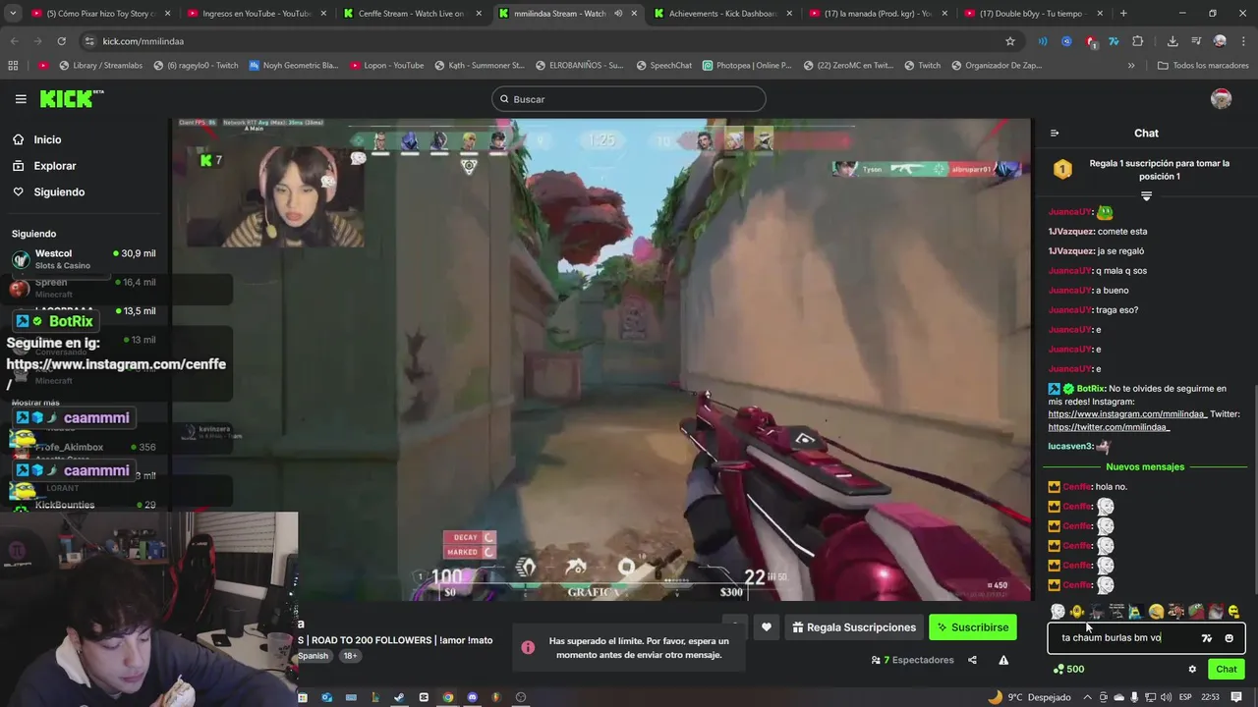Jump to Nuevos mensajes in chat
This screenshot has height=707, width=1258.
tap(1145, 467)
